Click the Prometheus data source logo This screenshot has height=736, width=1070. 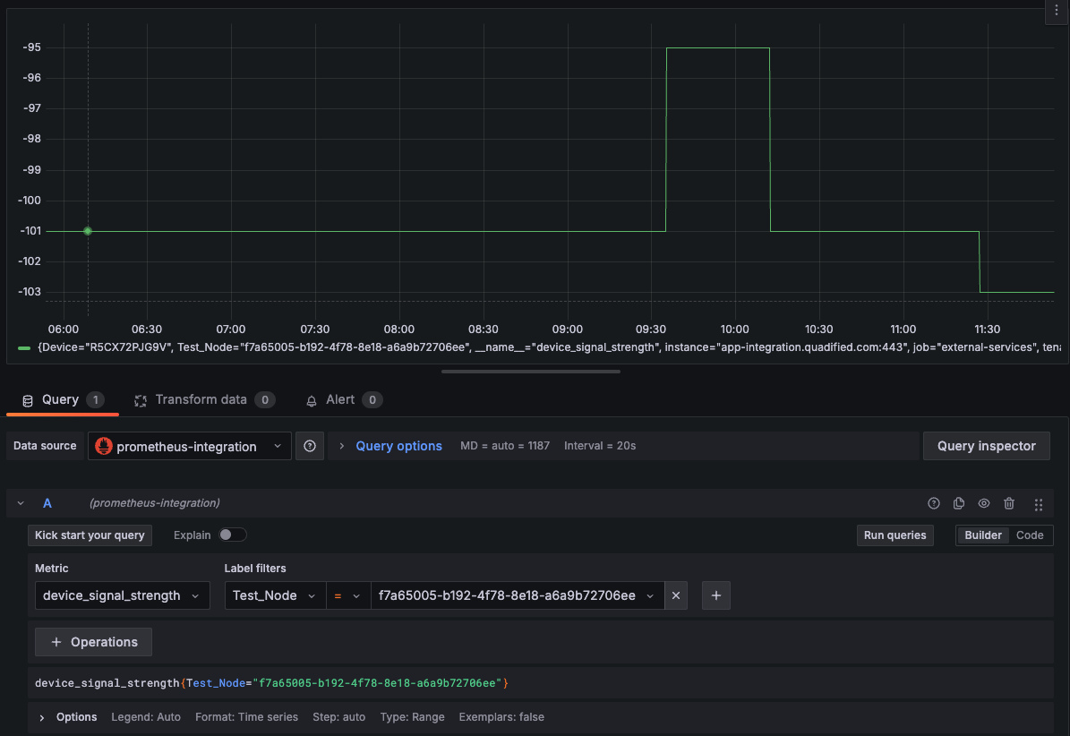click(104, 446)
